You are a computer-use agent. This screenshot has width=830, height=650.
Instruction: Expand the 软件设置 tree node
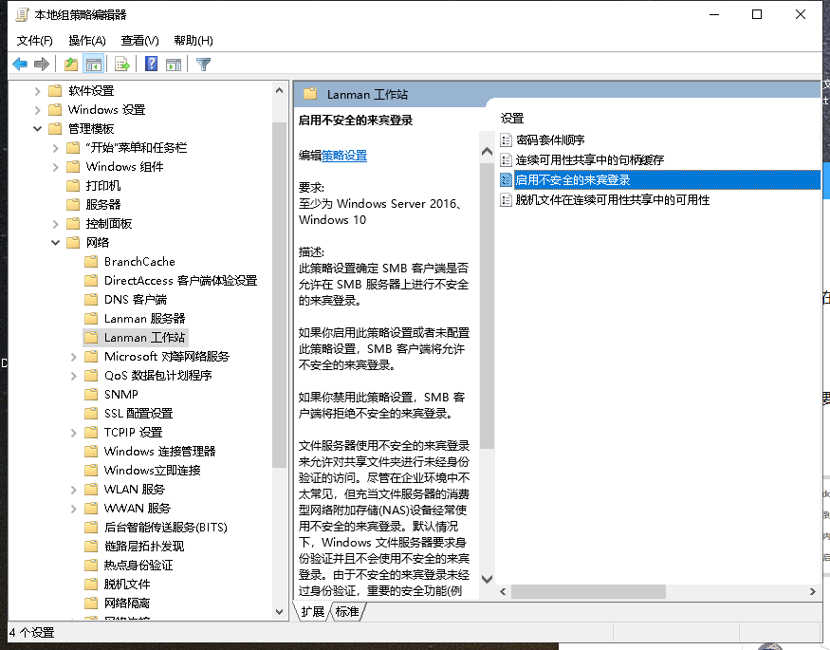click(37, 91)
